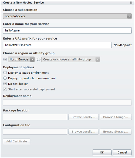This screenshot has height=158, width=135.
Task: Select the affinity group radio button
Action: [39, 59]
